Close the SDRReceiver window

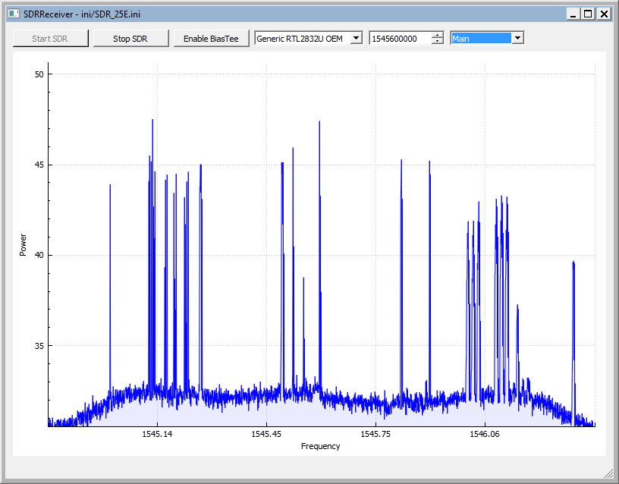pyautogui.click(x=604, y=14)
